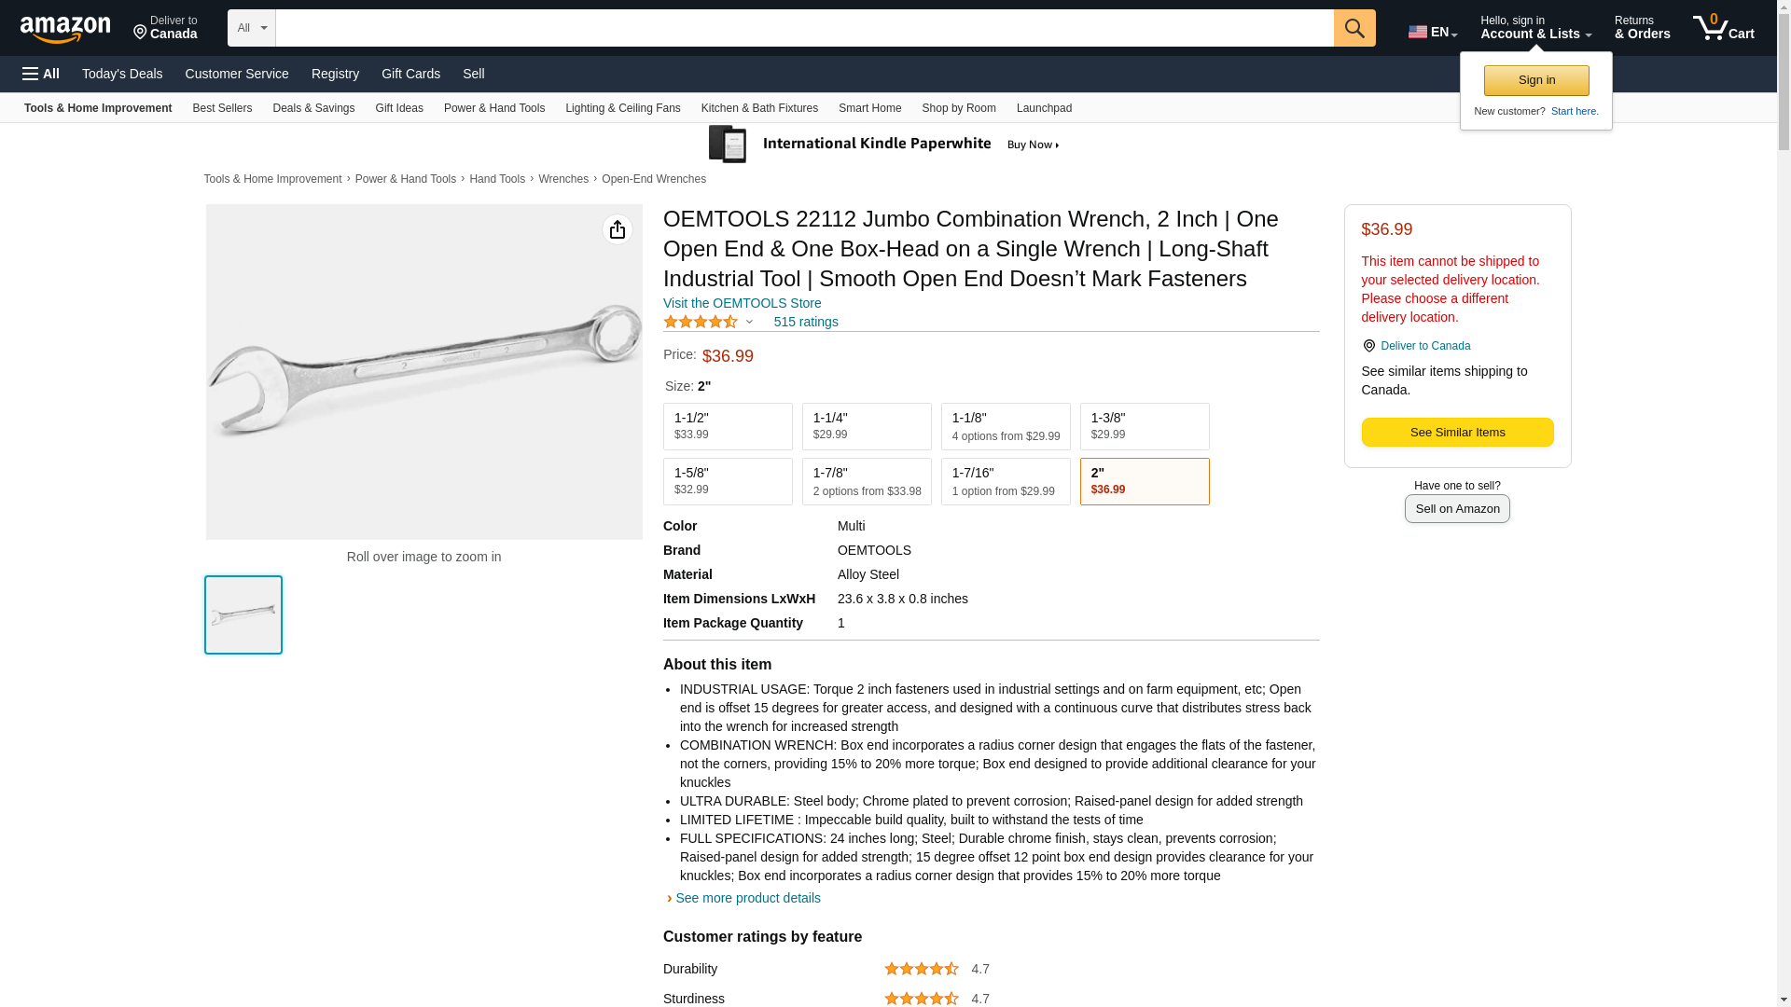Open the search category All dropdown
Image resolution: width=1791 pixels, height=1007 pixels.
[251, 28]
